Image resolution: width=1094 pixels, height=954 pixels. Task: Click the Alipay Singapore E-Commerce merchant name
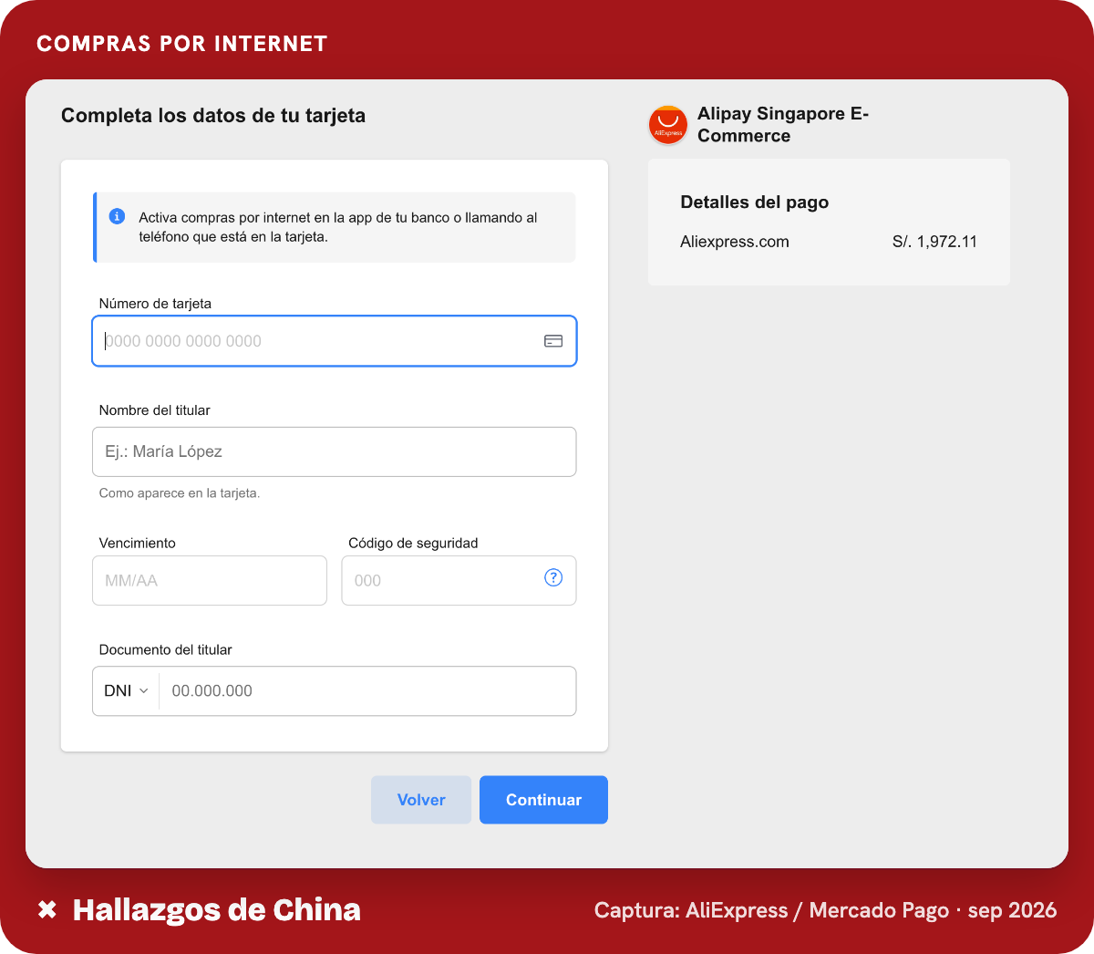coord(783,125)
